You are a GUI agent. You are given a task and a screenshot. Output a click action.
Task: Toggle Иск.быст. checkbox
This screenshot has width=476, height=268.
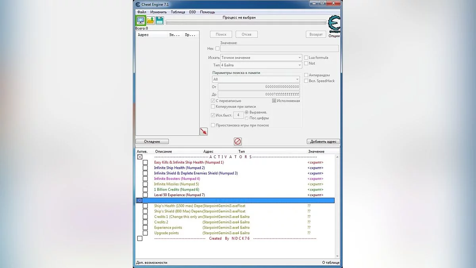coord(213,115)
